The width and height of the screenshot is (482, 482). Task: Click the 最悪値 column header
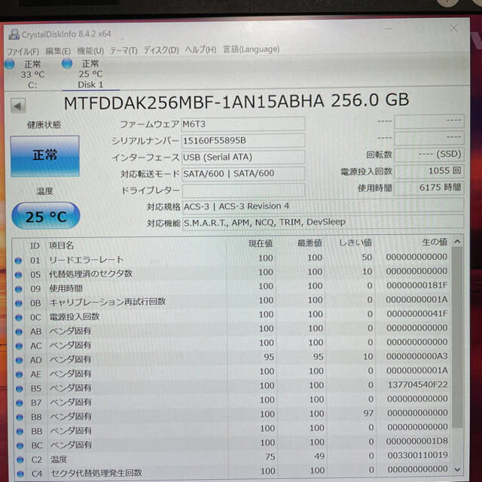click(x=310, y=243)
